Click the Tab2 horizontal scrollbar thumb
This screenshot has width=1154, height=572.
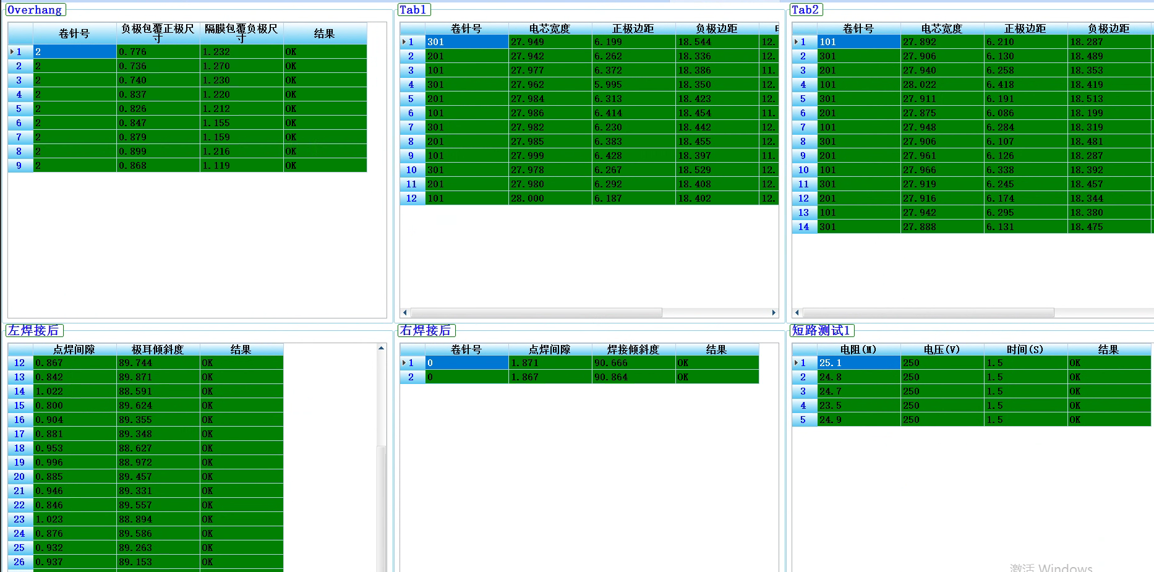point(928,313)
